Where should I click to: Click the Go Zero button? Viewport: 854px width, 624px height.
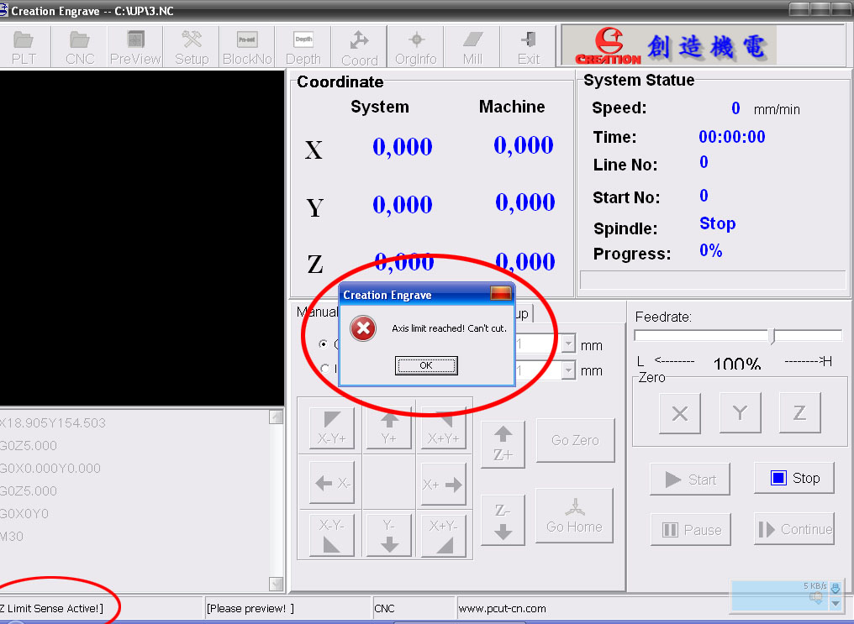coord(575,440)
